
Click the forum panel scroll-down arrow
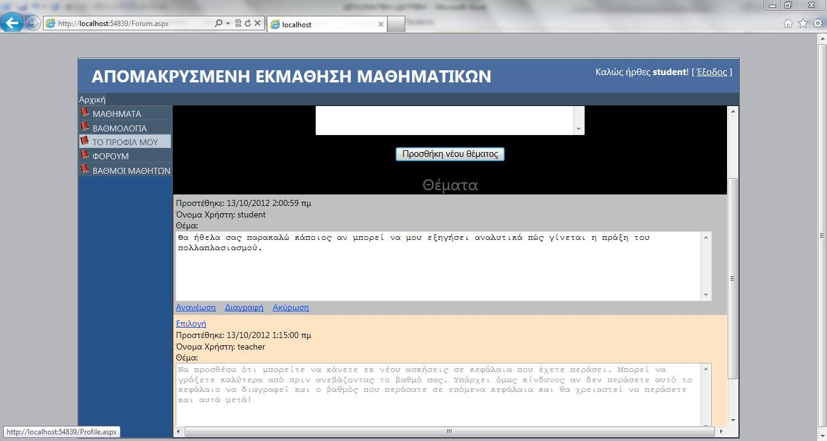click(x=732, y=420)
